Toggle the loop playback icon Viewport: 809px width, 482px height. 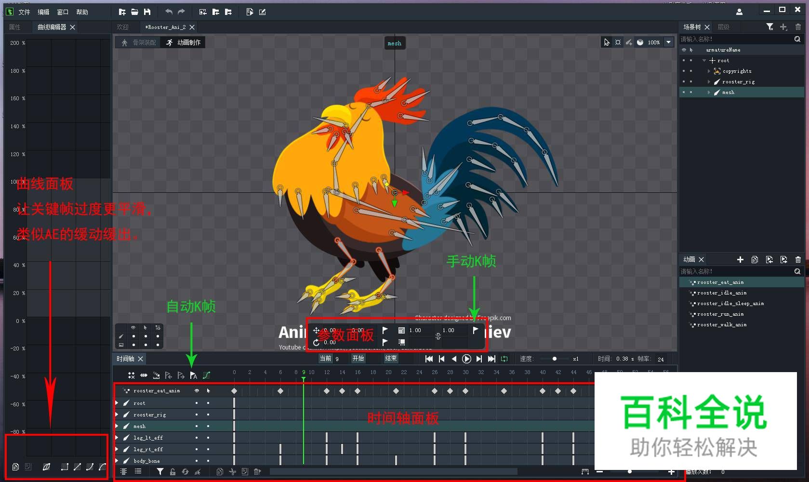tap(504, 359)
